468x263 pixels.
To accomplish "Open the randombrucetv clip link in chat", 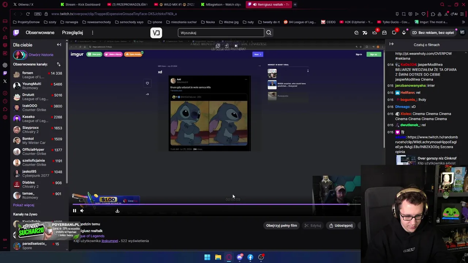I will [x=426, y=142].
